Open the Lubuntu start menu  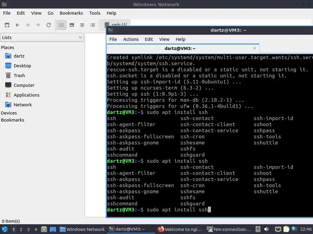pos(5,229)
